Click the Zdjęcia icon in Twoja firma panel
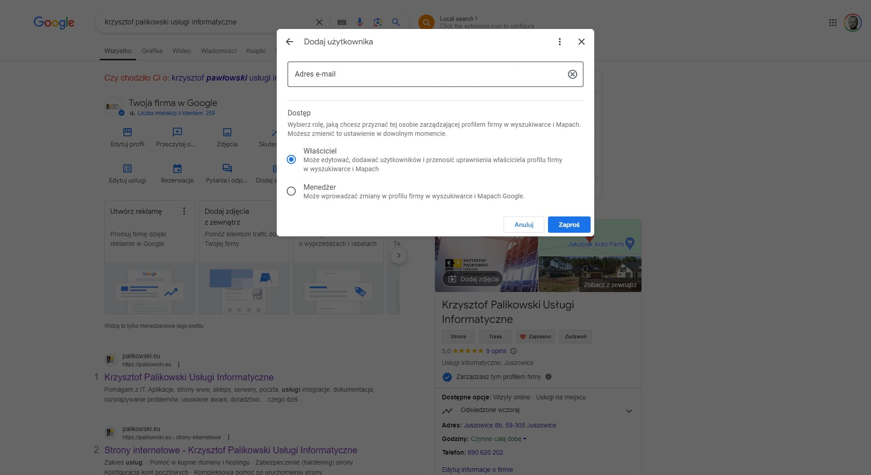The height and width of the screenshot is (475, 871). 227,132
